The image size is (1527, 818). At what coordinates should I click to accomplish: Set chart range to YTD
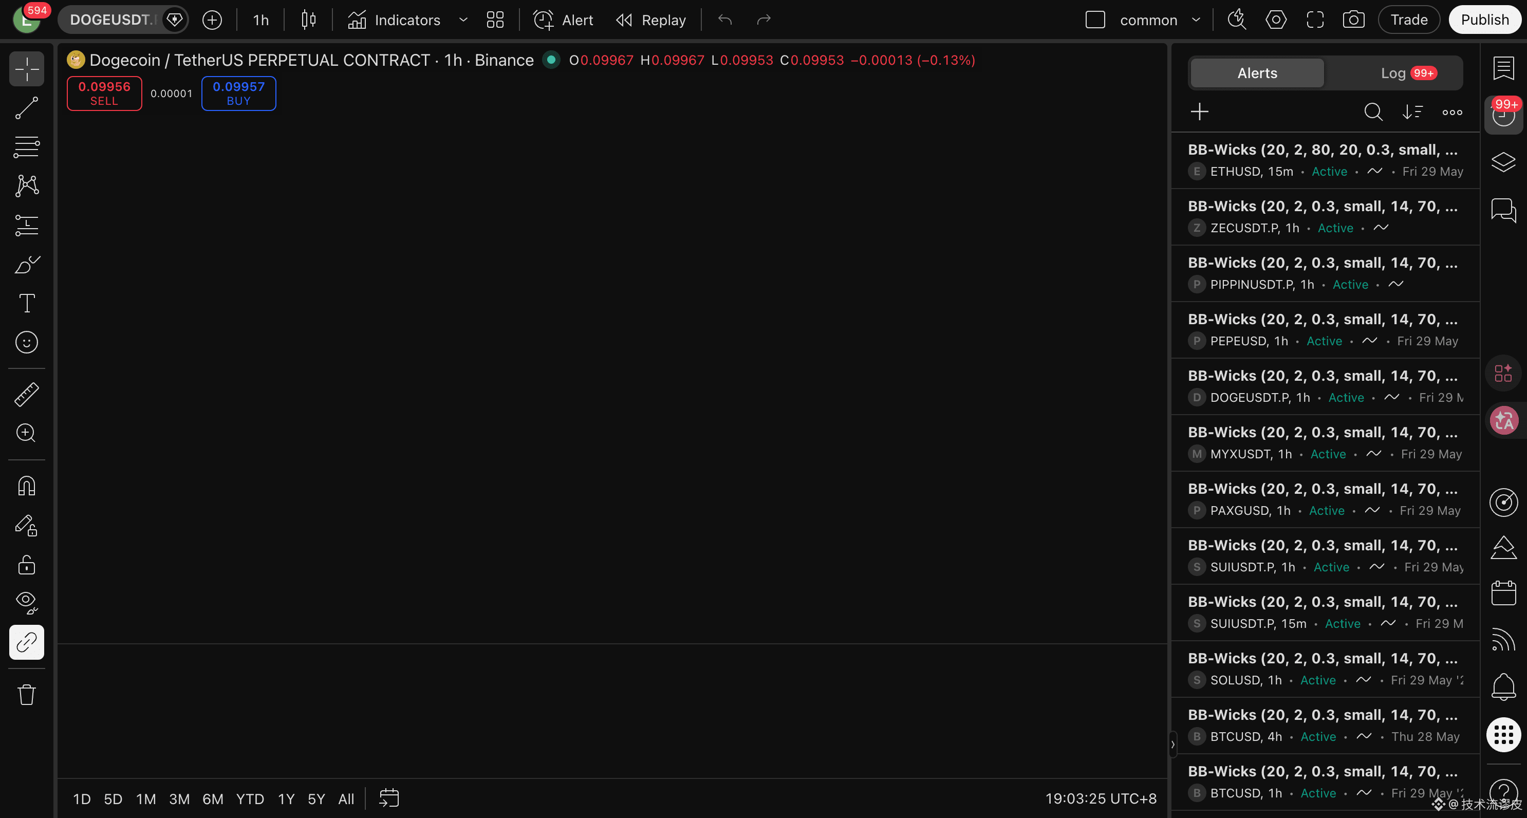tap(250, 799)
